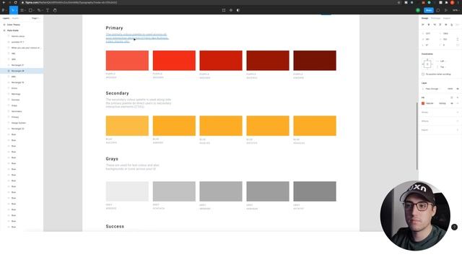462x260 pixels.
Task: Add an effect with plus icon
Action: pyautogui.click(x=458, y=121)
